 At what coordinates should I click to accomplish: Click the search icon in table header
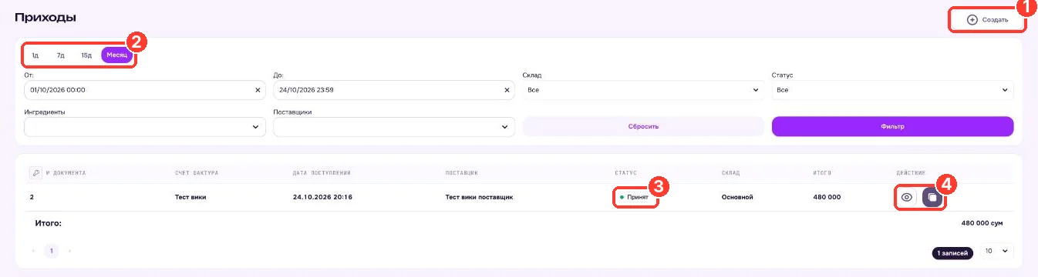35,172
